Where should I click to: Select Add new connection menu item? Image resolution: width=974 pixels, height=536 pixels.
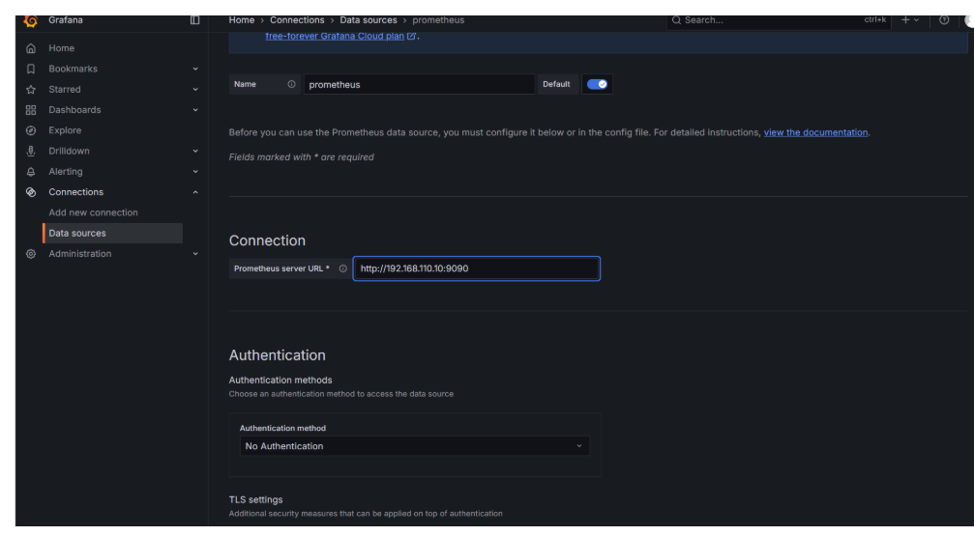[x=93, y=212]
